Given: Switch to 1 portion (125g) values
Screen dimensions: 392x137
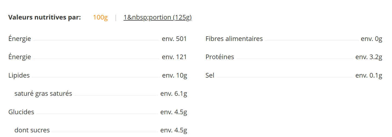Looking at the screenshot, I should pyautogui.click(x=157, y=18).
